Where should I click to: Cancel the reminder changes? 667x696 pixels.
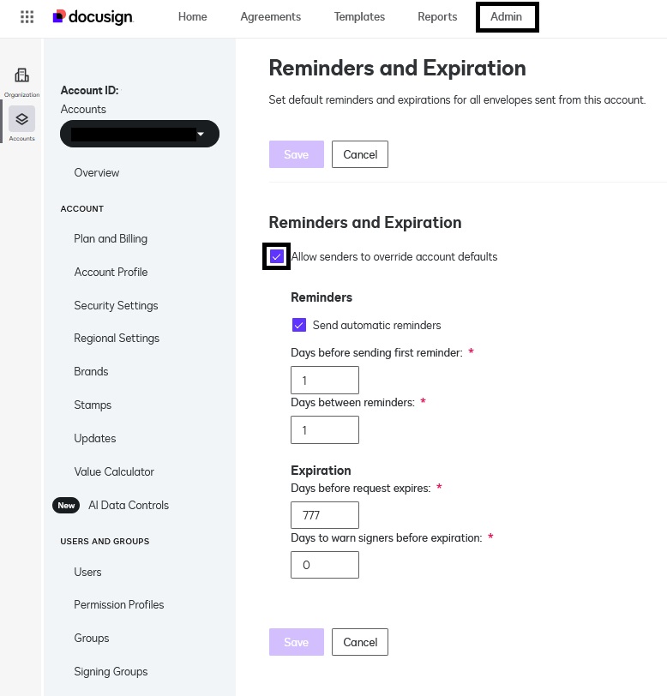point(359,154)
